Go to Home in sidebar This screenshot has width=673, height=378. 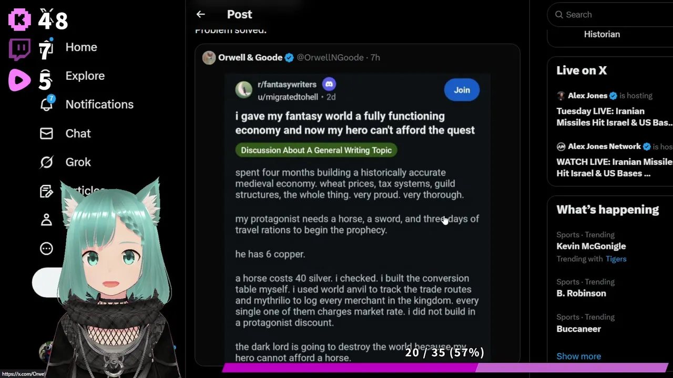[x=81, y=47]
